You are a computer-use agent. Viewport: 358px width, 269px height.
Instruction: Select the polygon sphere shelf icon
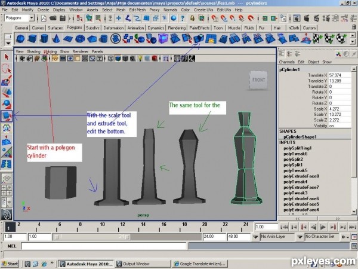pyautogui.click(x=20, y=38)
